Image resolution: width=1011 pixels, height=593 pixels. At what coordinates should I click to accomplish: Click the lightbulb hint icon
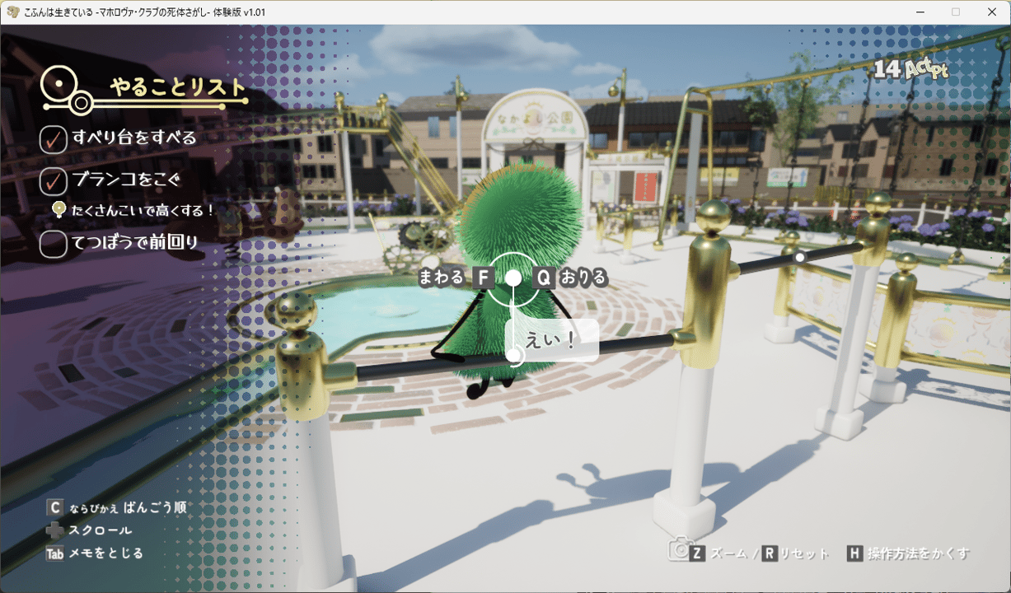click(59, 210)
